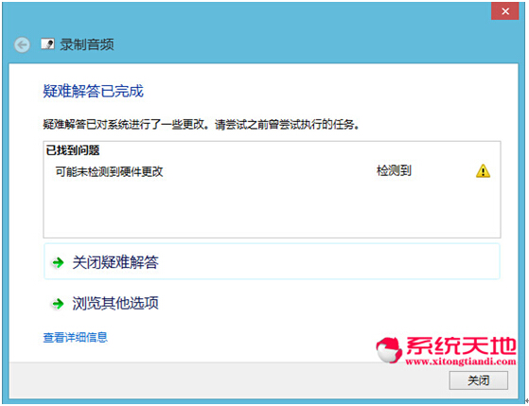This screenshot has height=406, width=529.
Task: Click the www.xitongtiandi.com watermark URL
Action: point(461,362)
